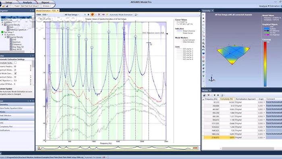Switch to the Setup ribbon tab
282x159 pixels.
[8, 2]
